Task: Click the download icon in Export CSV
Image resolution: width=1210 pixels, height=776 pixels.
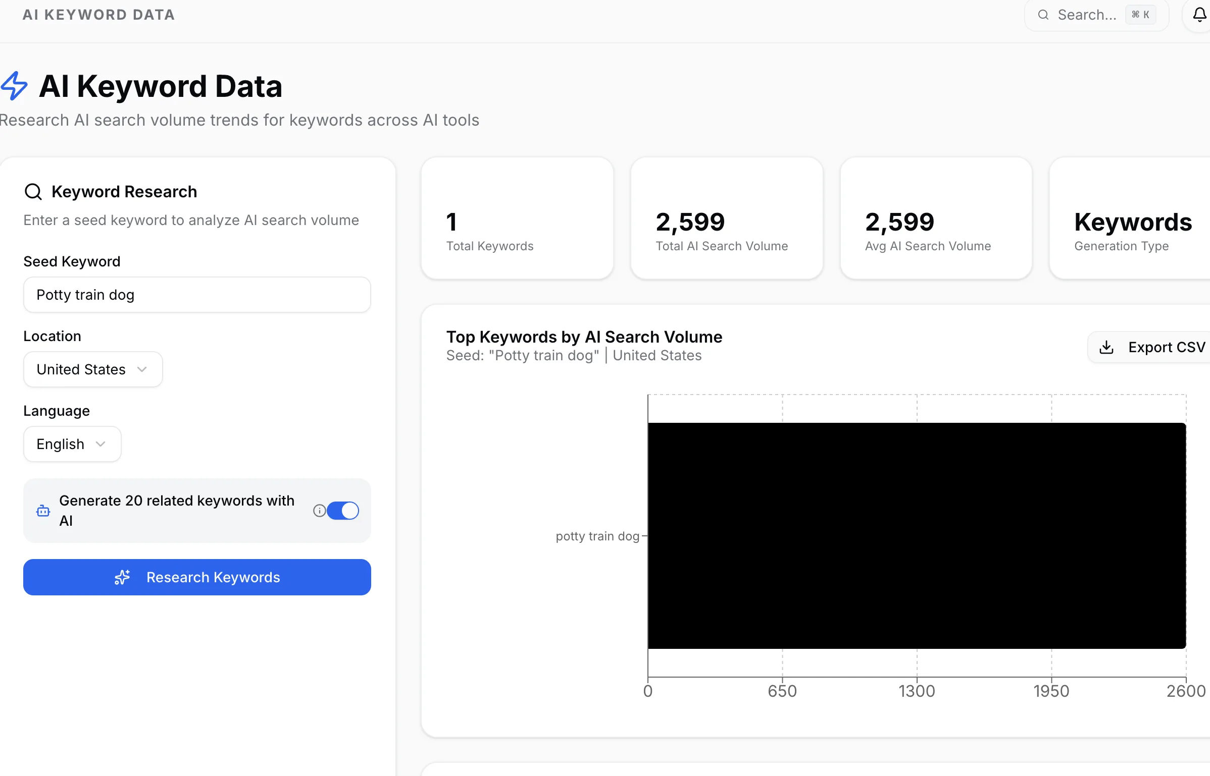Action: [1106, 347]
